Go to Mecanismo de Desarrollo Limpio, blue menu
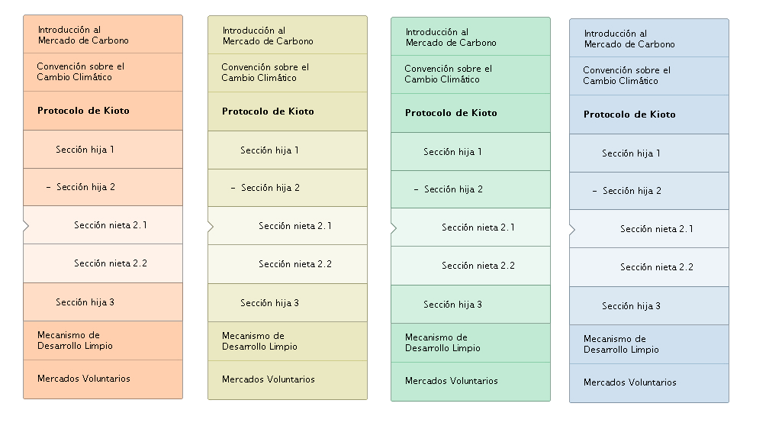Image resolution: width=769 pixels, height=442 pixels. click(x=649, y=344)
